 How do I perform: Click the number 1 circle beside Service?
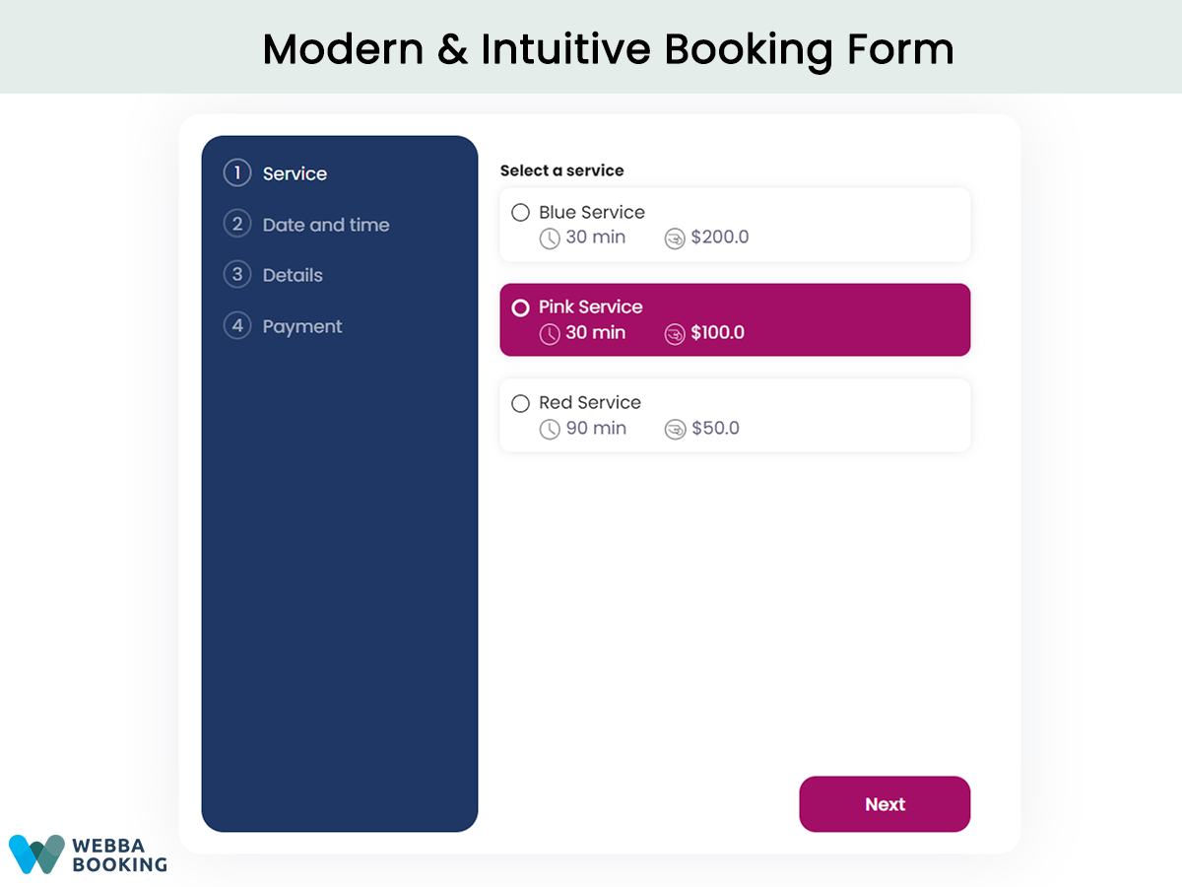point(237,172)
